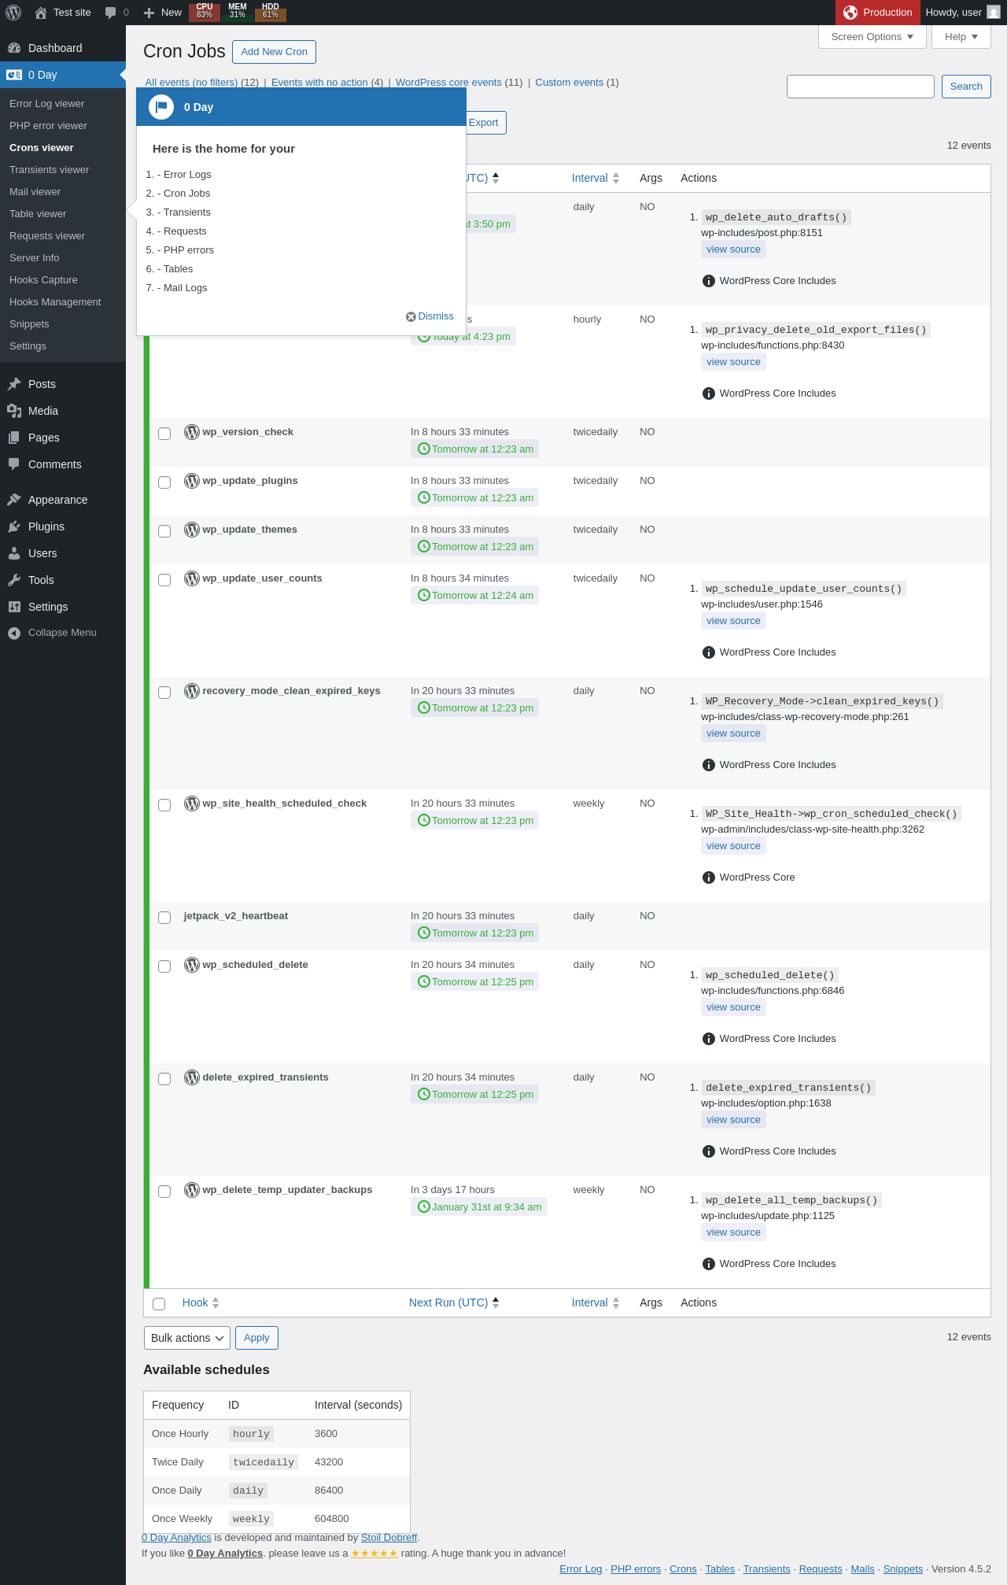
Task: Click the CPU usage indicator
Action: point(205,11)
